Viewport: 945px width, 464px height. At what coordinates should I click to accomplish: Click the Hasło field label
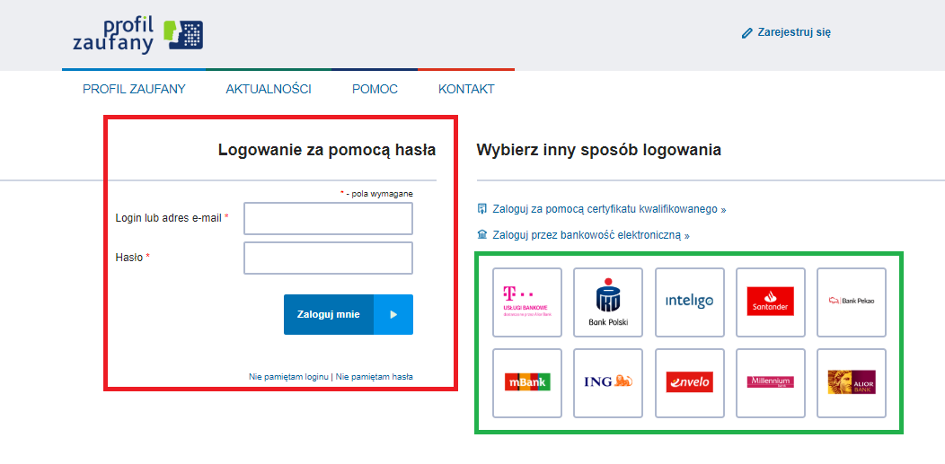[x=133, y=257]
